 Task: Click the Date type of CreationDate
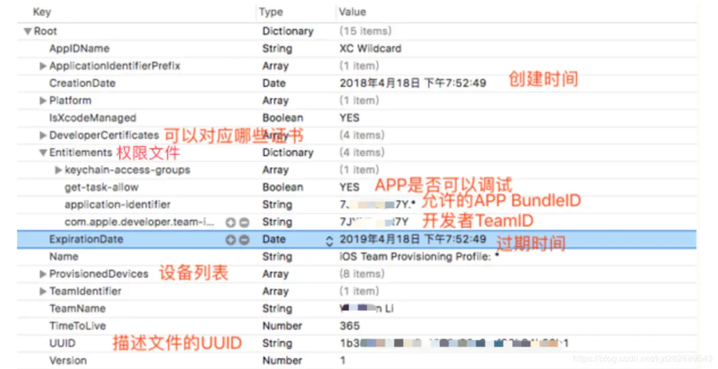[x=273, y=83]
